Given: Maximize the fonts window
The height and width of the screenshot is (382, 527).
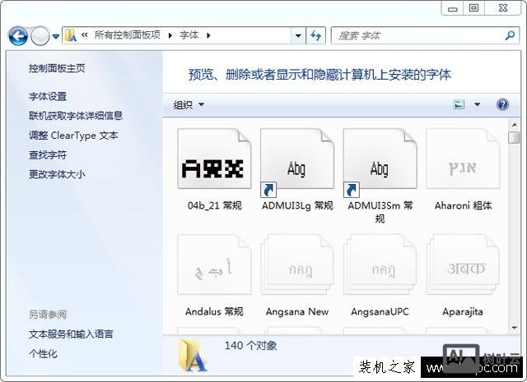Looking at the screenshot, I should coord(474,8).
